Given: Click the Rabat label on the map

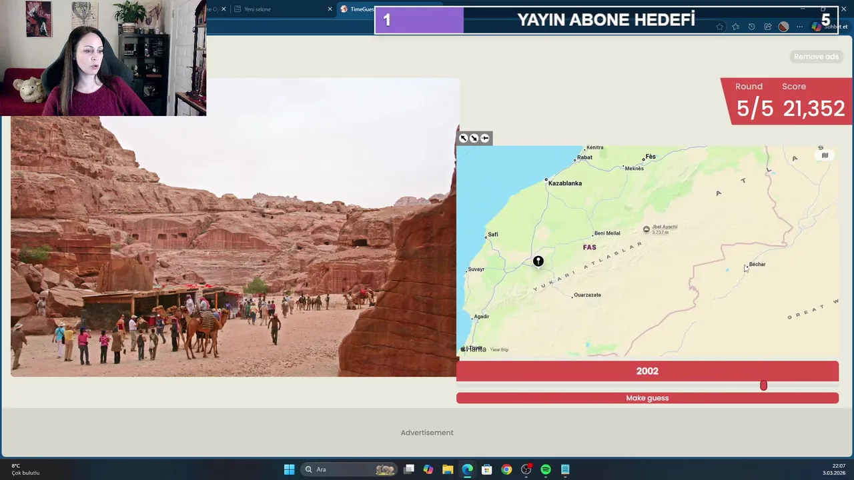Looking at the screenshot, I should point(584,157).
